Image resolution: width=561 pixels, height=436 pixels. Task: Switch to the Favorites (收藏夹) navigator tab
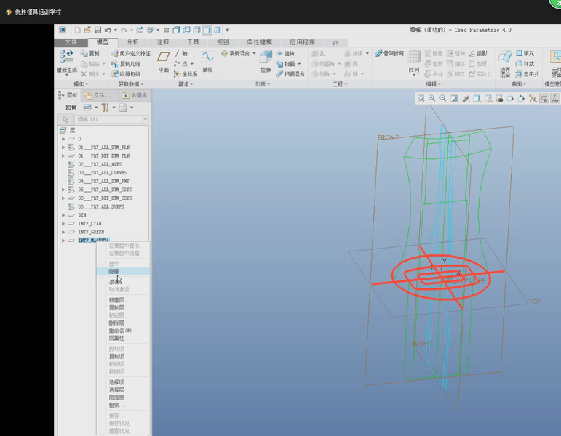tap(135, 95)
